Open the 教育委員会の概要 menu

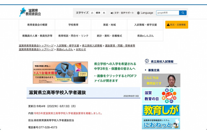coord(37,25)
